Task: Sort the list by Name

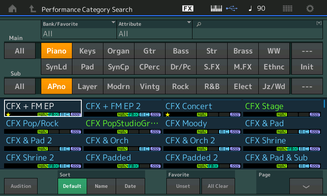Action: click(x=101, y=186)
